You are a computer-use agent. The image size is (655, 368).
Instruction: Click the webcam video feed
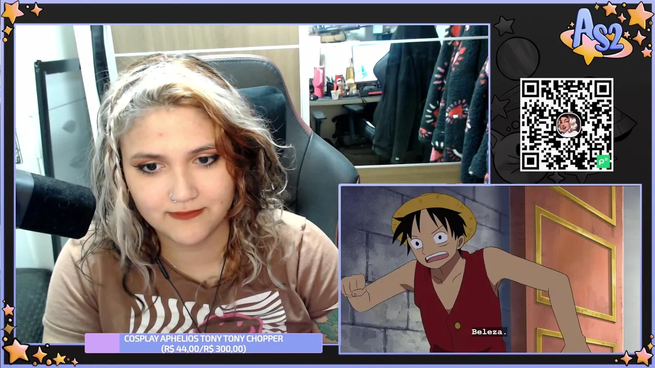252,184
